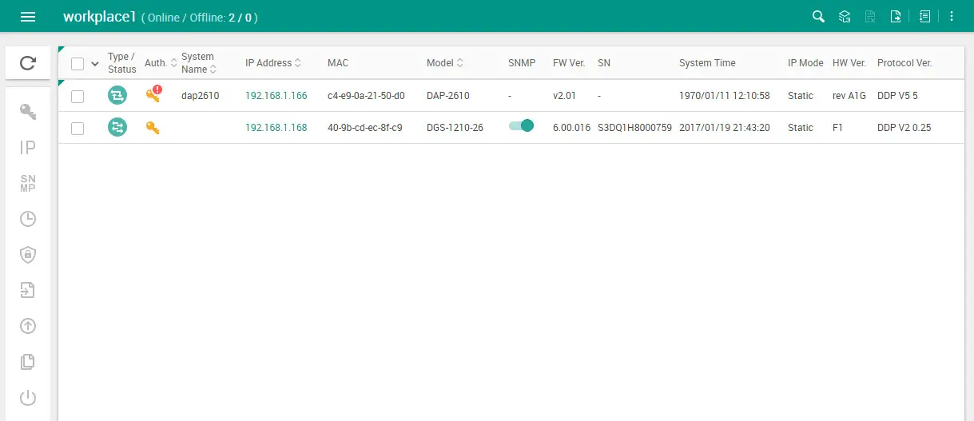Click the Type / Status column header
The height and width of the screenshot is (421, 974).
pos(122,63)
